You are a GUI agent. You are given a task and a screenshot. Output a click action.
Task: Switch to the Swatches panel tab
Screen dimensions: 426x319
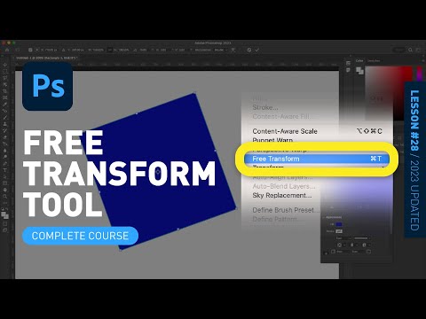pos(374,60)
